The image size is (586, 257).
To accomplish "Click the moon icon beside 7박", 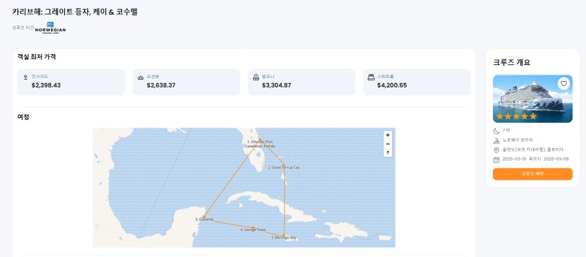I will [497, 130].
